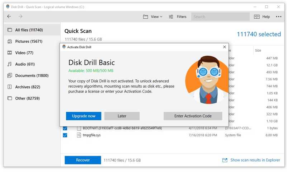
Task: Select Pictures (15671) category
Action: (32, 41)
